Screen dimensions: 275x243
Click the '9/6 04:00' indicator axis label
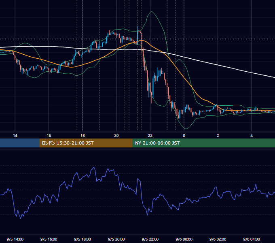click(252, 239)
